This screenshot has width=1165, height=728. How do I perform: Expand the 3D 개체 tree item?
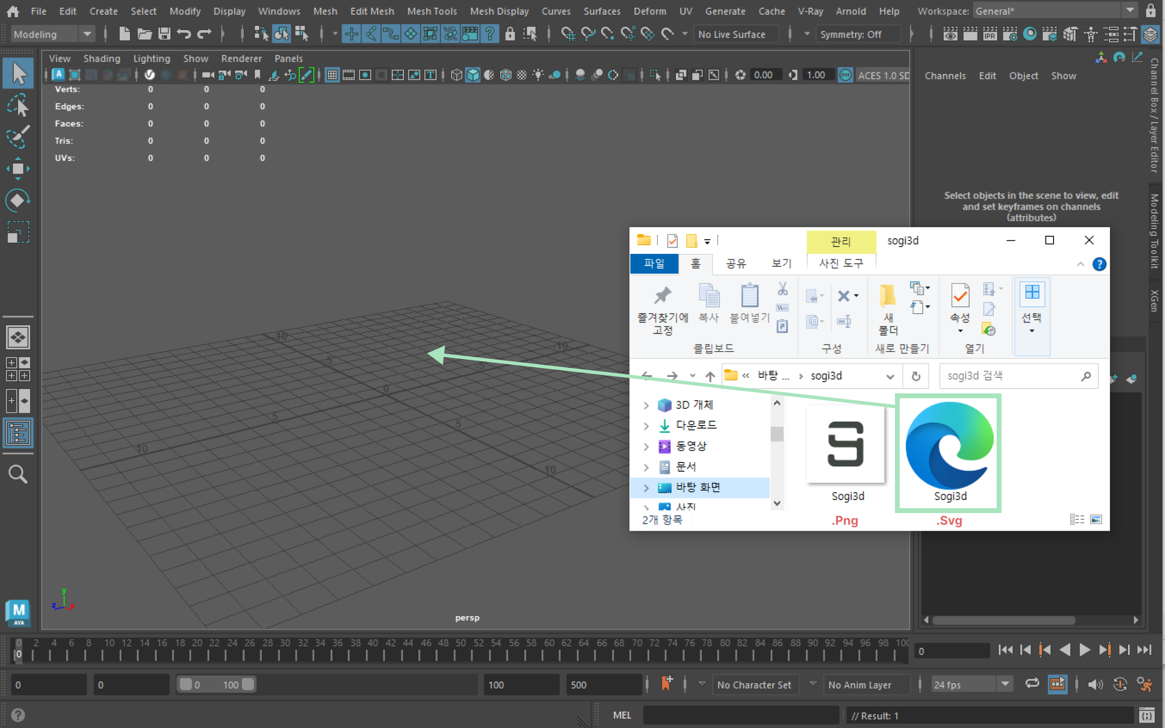tap(646, 405)
